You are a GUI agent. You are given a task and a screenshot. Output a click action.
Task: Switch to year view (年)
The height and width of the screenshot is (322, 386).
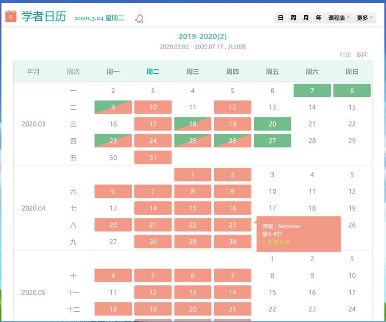318,18
